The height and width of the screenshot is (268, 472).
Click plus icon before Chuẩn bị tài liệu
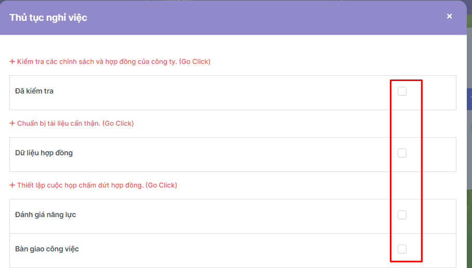coord(12,124)
